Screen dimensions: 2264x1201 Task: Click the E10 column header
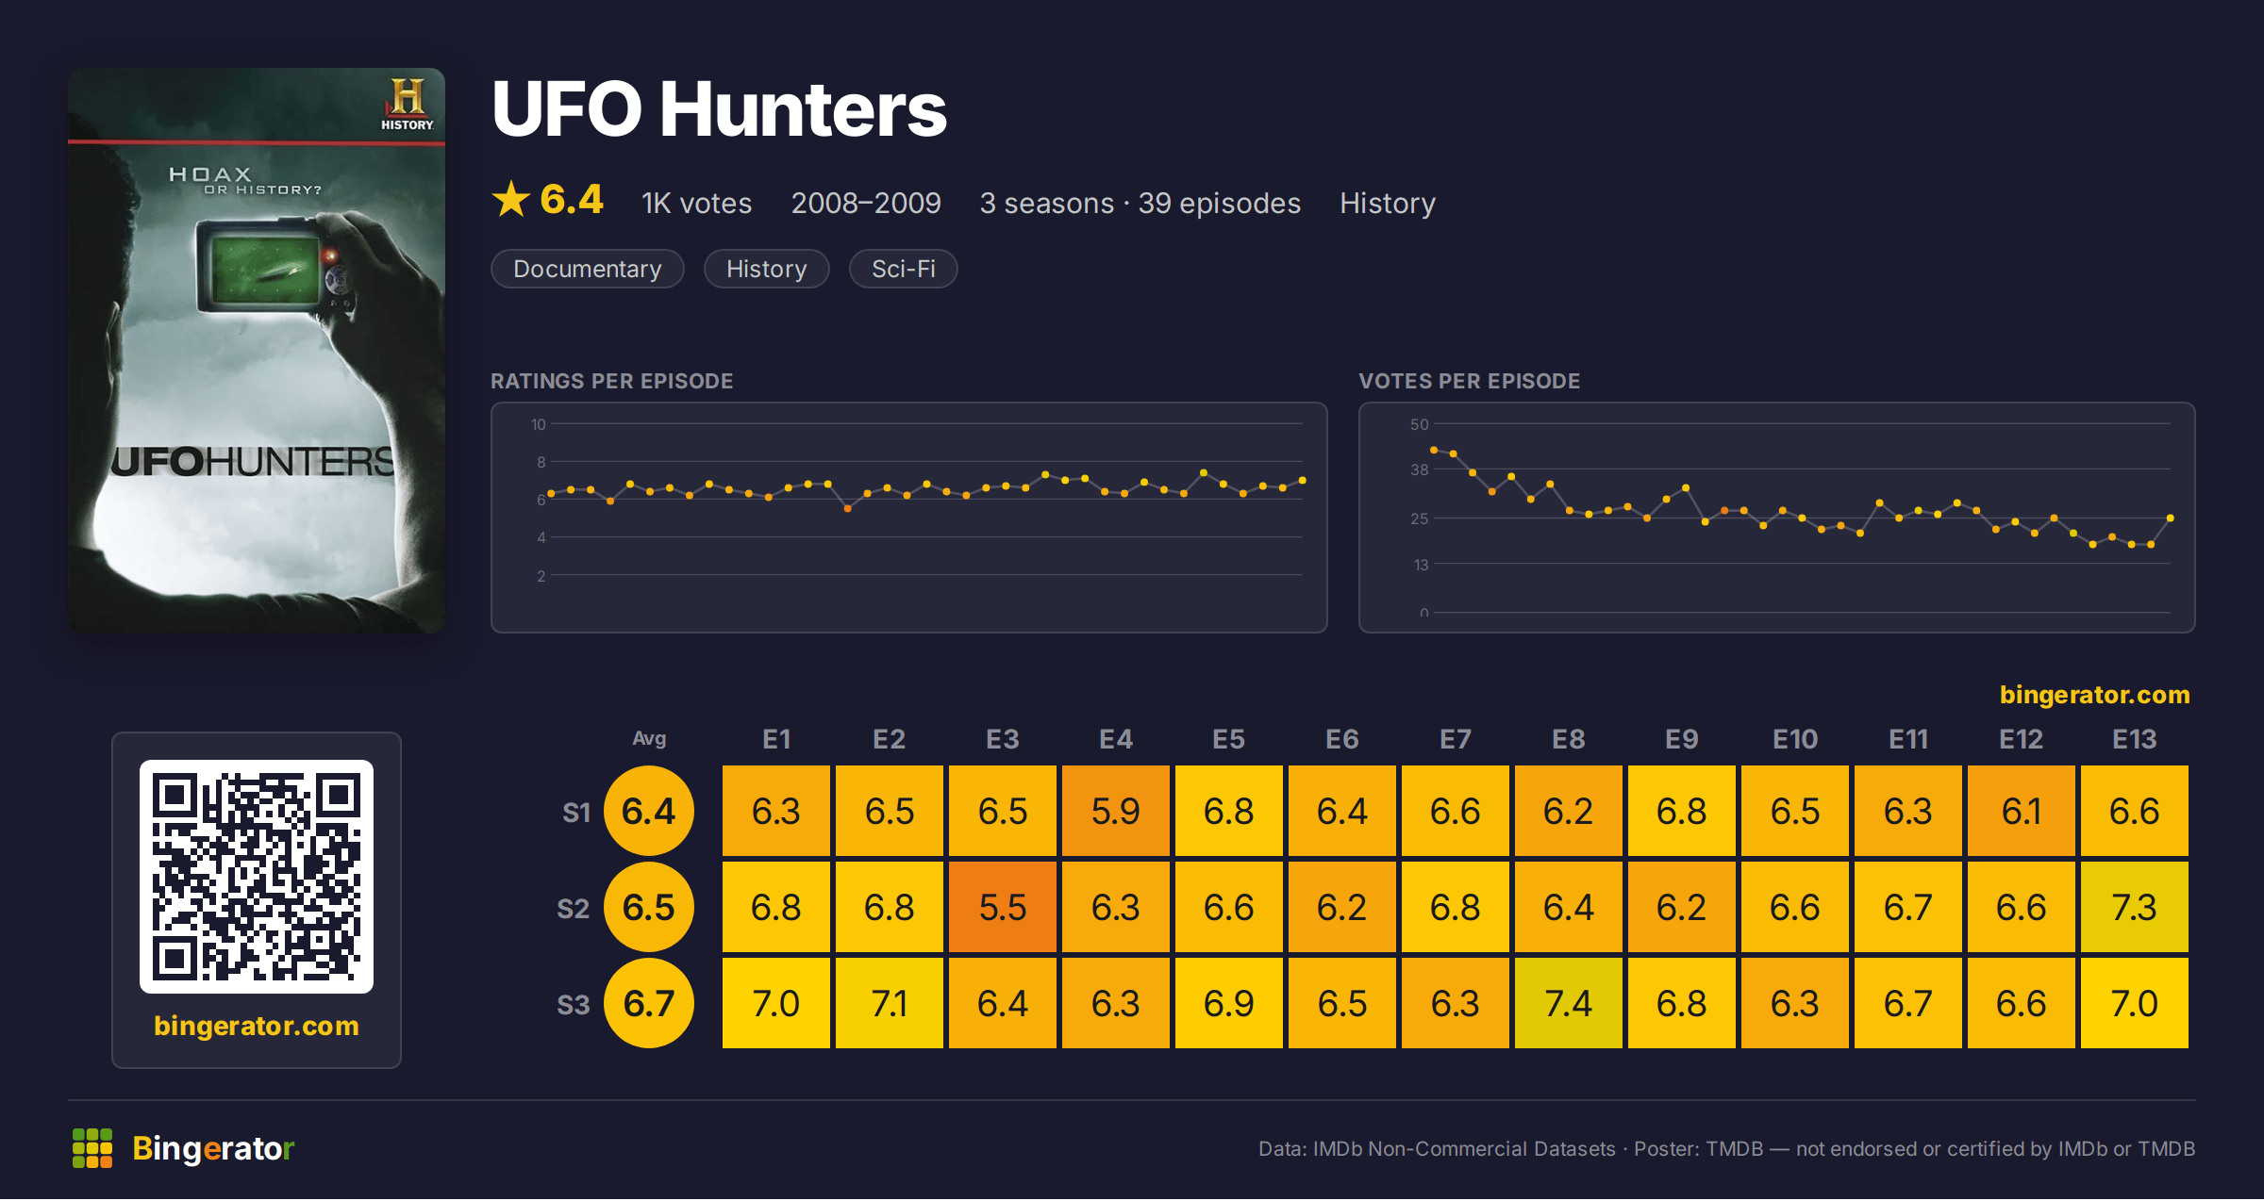1795,739
